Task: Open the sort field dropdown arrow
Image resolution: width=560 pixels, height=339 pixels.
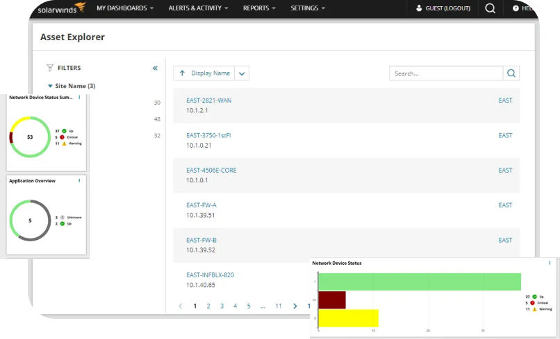Action: (242, 73)
